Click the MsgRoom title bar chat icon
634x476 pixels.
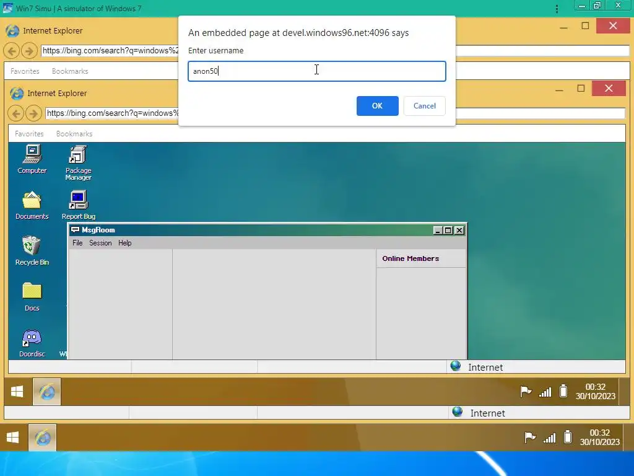point(75,230)
